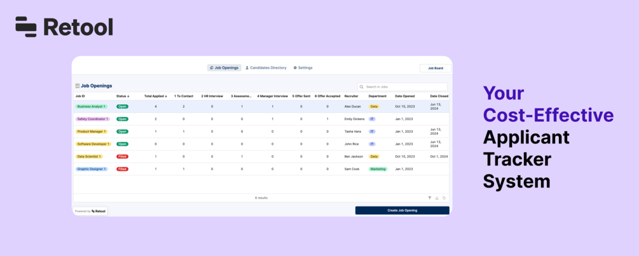Click IT department tag in Emily Dickens row
639x256 pixels.
click(x=372, y=119)
